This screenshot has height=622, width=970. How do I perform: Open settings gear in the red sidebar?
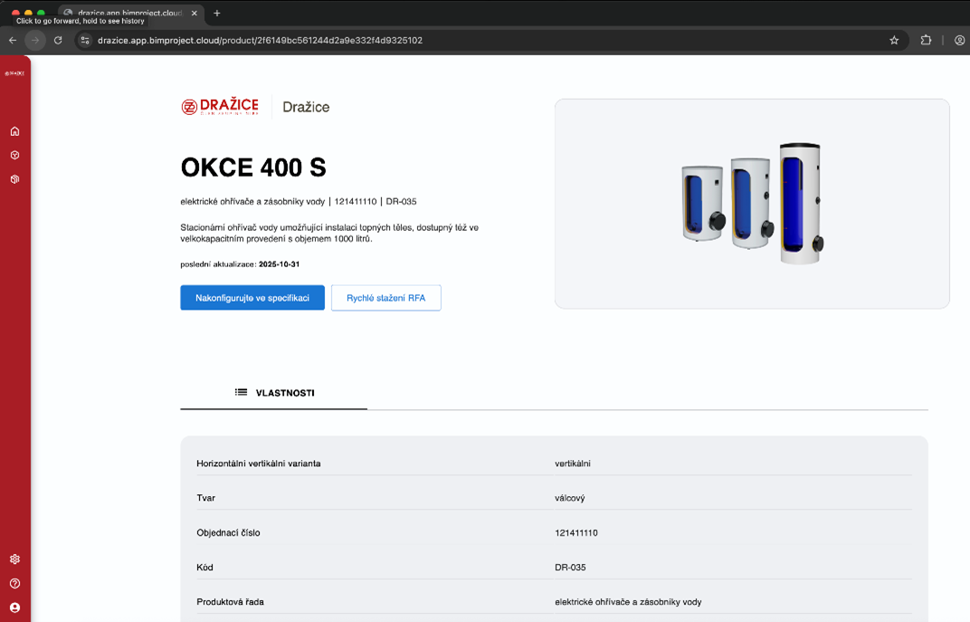(14, 560)
